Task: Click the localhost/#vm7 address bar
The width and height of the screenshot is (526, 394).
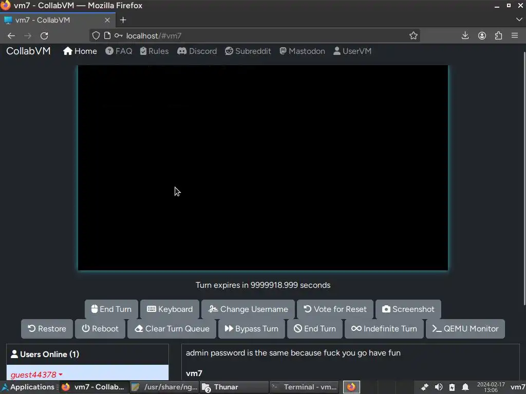Action: (255, 35)
